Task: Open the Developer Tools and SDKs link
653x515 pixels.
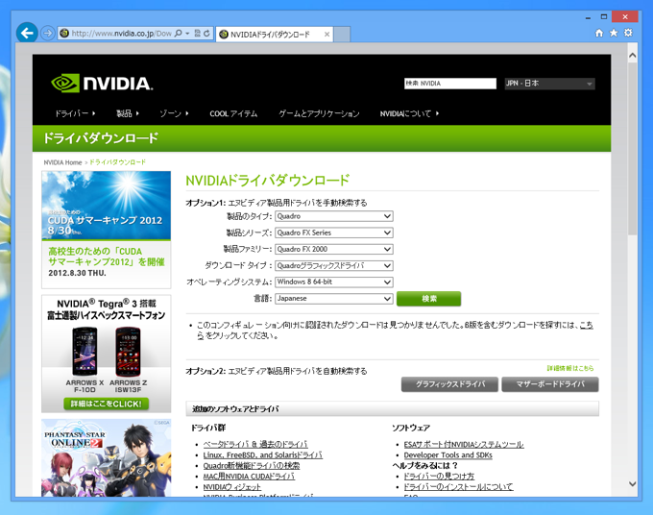Action: [x=447, y=455]
